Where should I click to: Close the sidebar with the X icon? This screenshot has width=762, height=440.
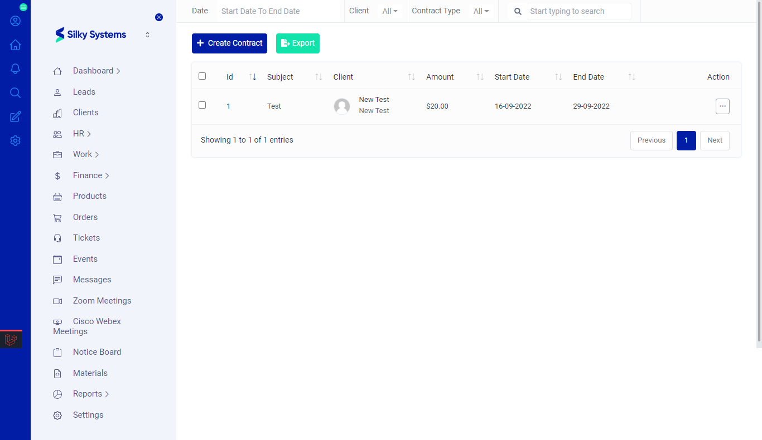[x=159, y=17]
